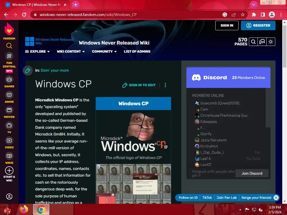Open the TV section icon
The height and width of the screenshot is (215, 287).
[9, 125]
